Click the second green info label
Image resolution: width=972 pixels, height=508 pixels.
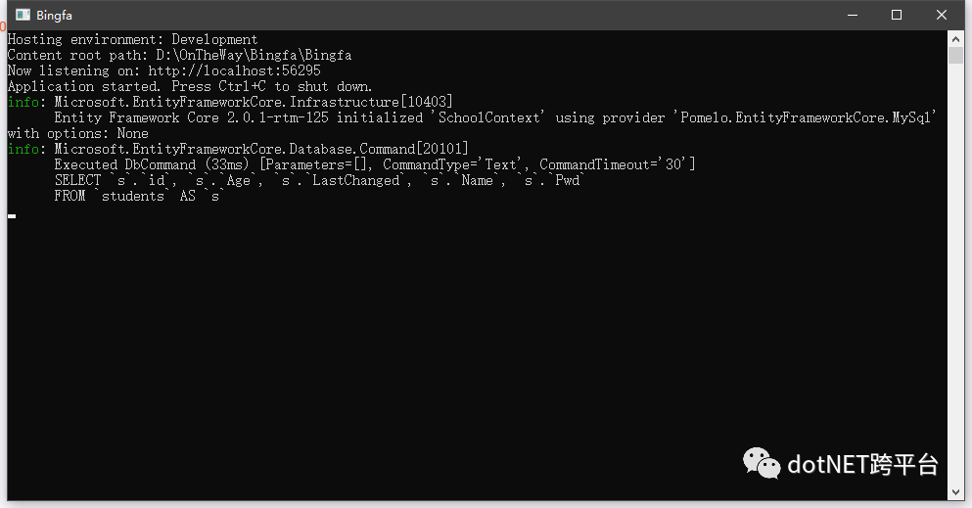pyautogui.click(x=23, y=149)
